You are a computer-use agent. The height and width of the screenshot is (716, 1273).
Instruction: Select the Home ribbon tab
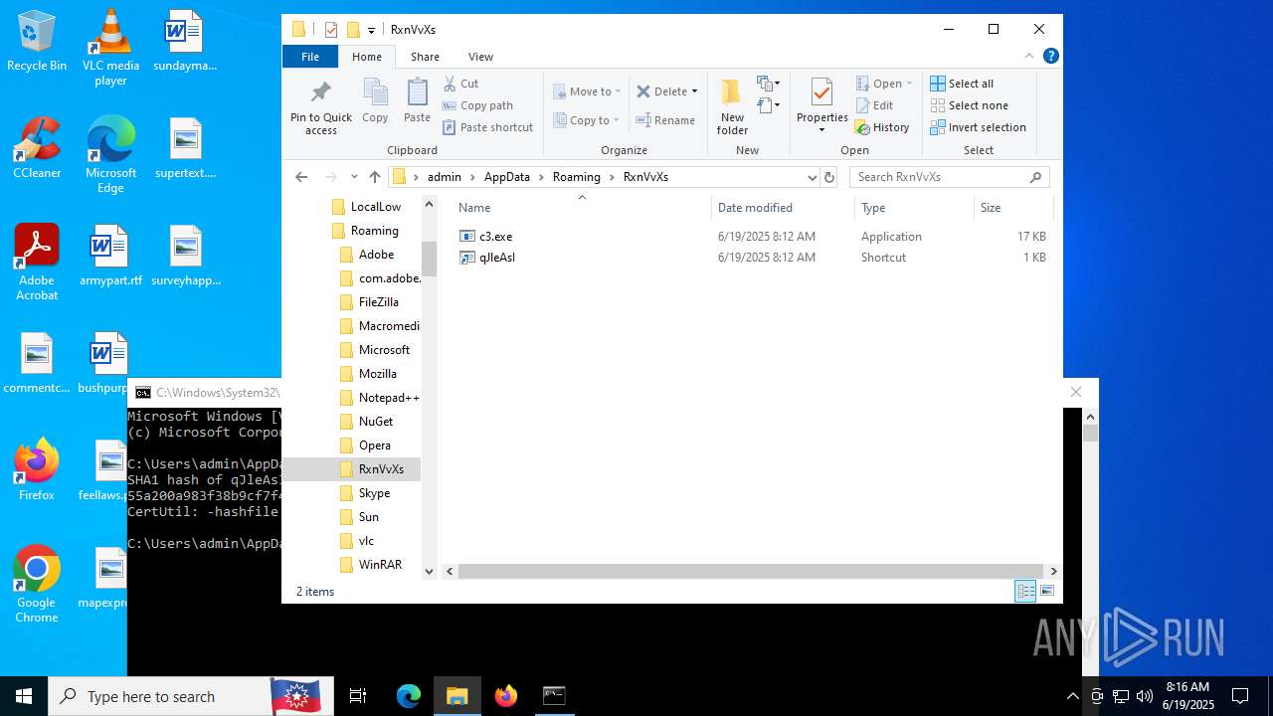(367, 57)
